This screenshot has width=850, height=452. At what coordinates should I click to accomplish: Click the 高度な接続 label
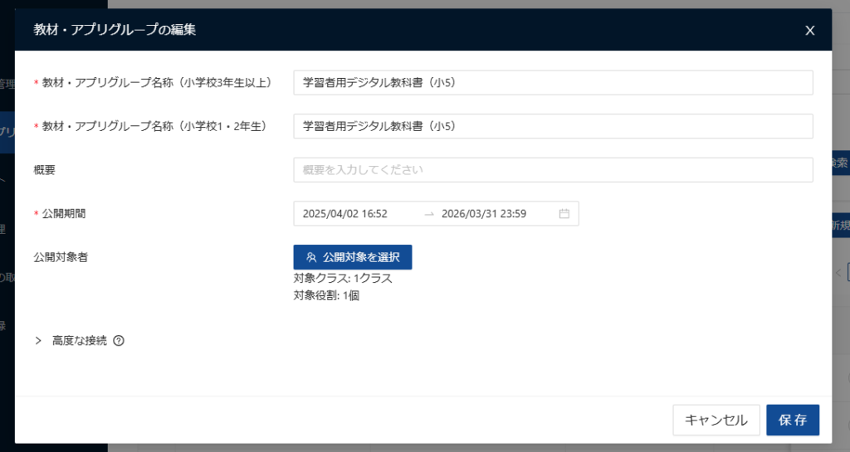coord(80,341)
